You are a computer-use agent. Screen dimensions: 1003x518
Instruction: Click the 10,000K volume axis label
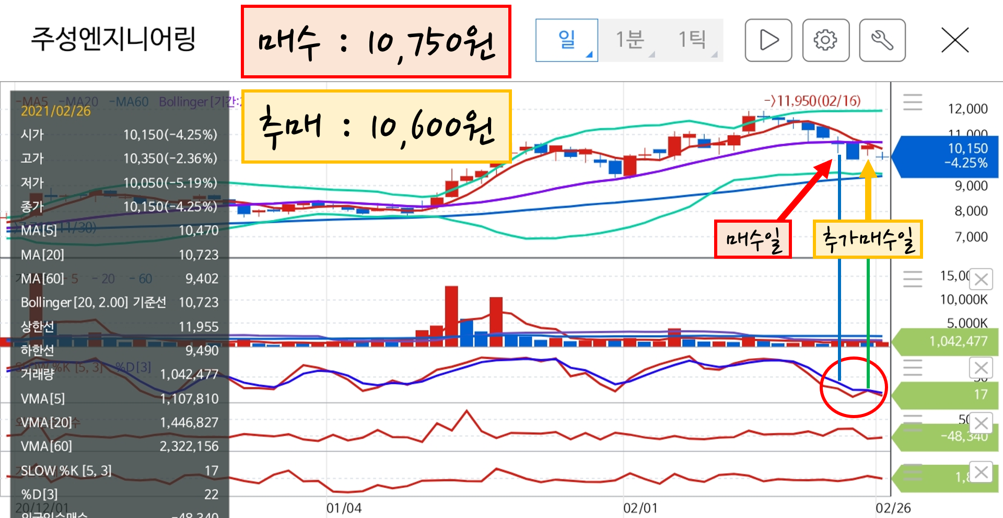click(x=964, y=300)
